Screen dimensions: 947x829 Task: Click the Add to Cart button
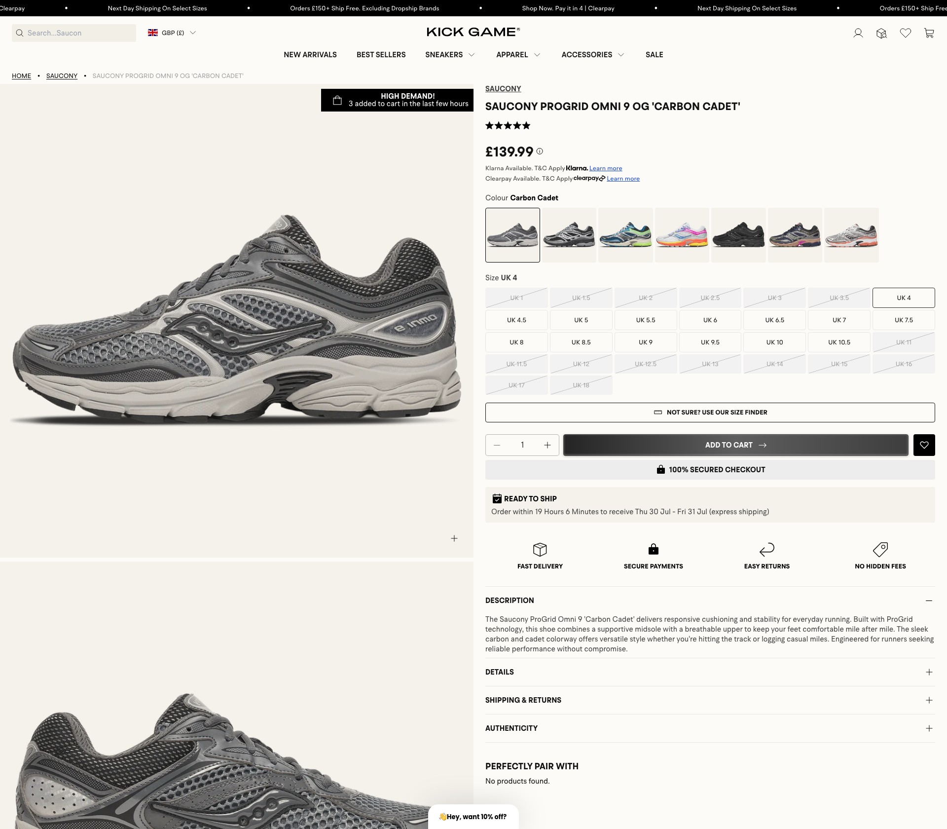click(x=736, y=445)
